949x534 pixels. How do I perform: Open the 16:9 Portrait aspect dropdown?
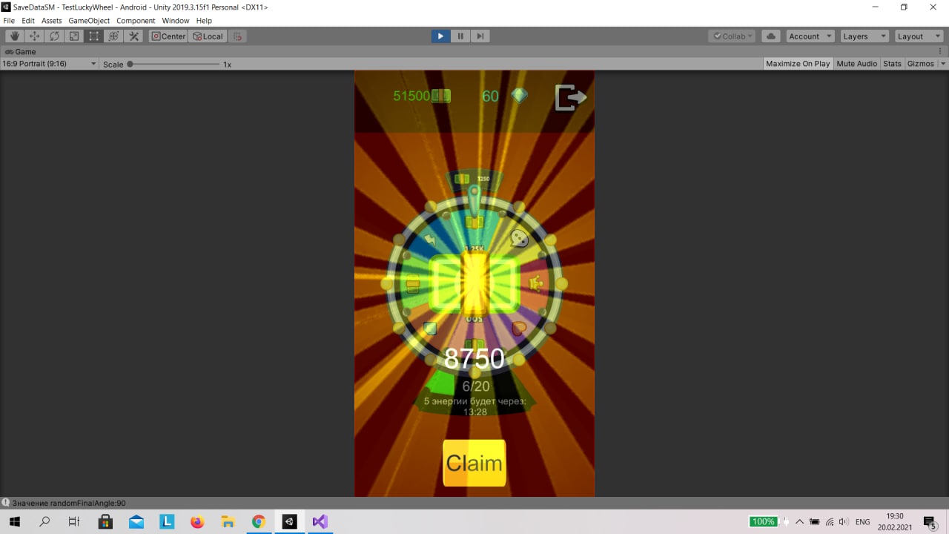pyautogui.click(x=49, y=64)
